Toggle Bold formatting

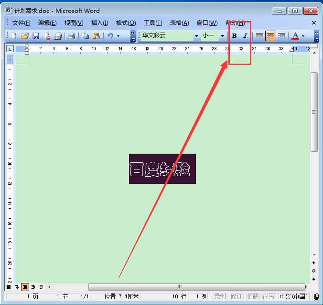click(x=234, y=36)
